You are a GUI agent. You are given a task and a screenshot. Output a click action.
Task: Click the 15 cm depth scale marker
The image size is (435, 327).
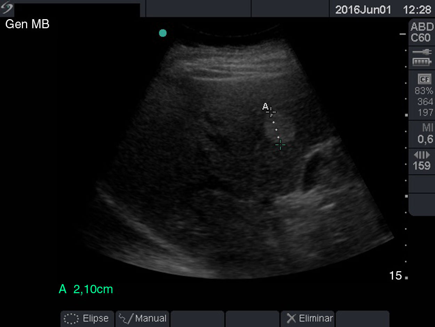pyautogui.click(x=396, y=276)
